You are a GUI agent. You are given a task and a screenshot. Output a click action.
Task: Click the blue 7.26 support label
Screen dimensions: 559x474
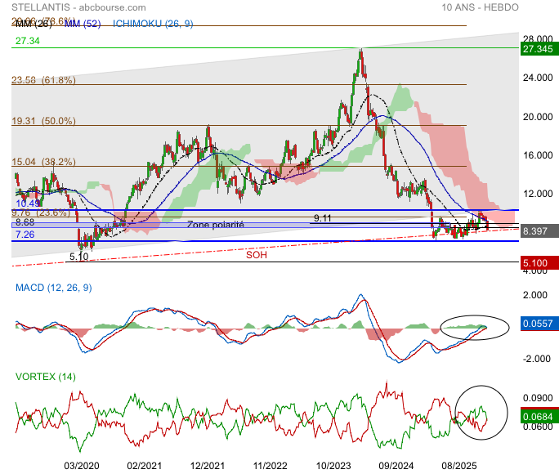pyautogui.click(x=25, y=235)
